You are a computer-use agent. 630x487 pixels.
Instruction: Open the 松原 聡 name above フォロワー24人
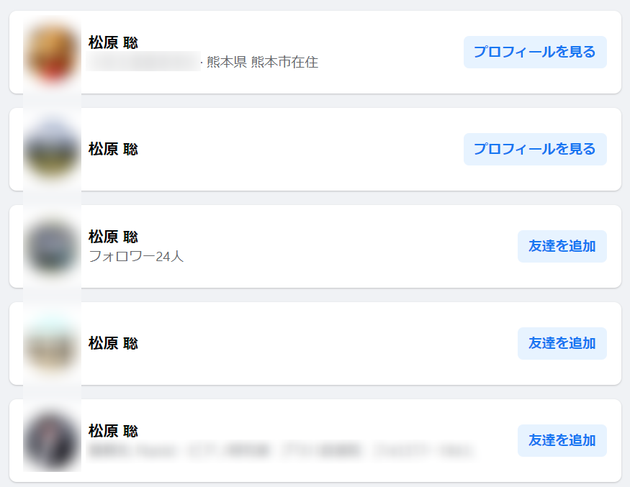113,237
